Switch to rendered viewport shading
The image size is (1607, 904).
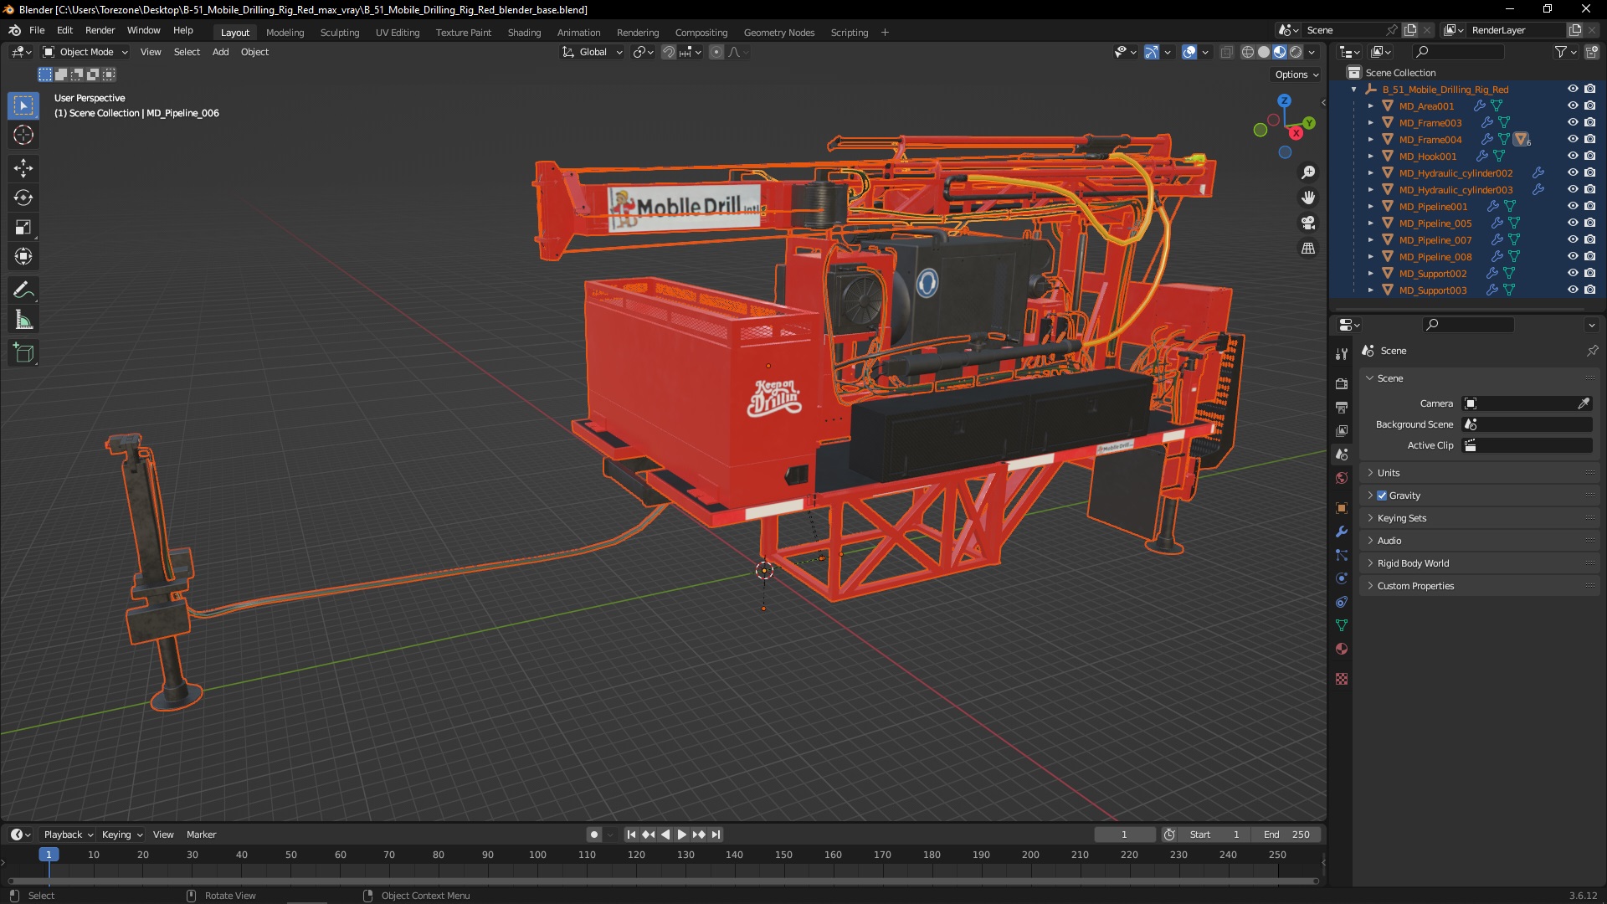point(1296,52)
